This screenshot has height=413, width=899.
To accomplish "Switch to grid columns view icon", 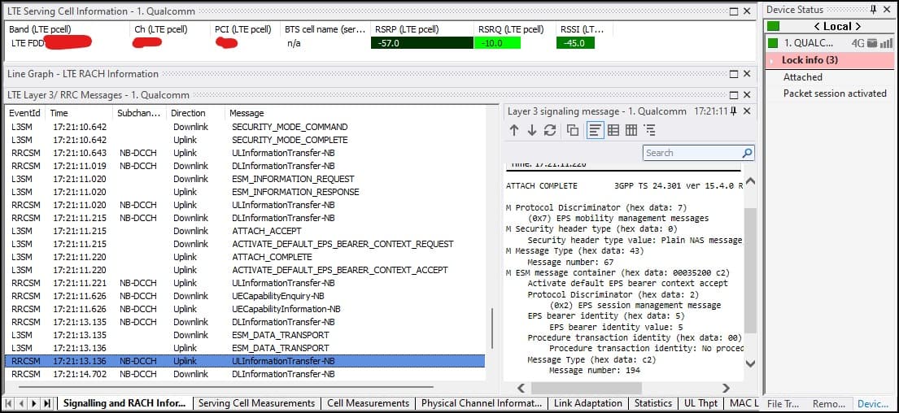I will pos(631,131).
